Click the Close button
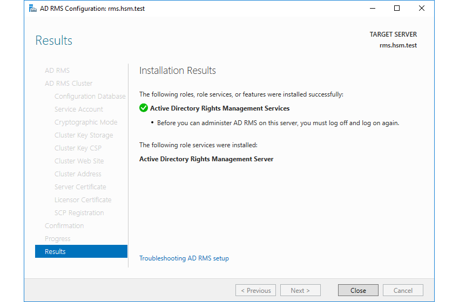 (x=358, y=290)
